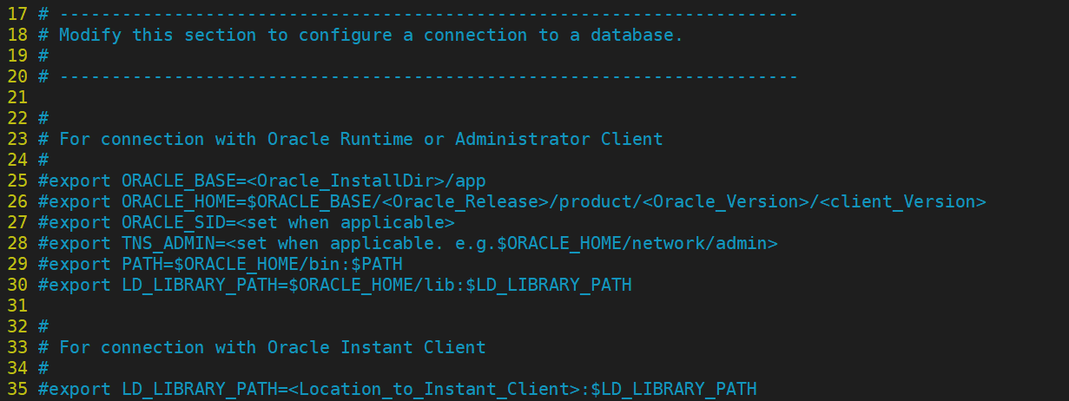Click line number 21 on the empty line

[x=16, y=97]
